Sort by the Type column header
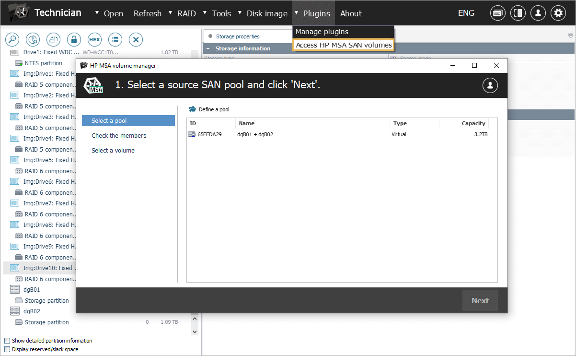Screen dimensions: 576x356 tap(415, 123)
